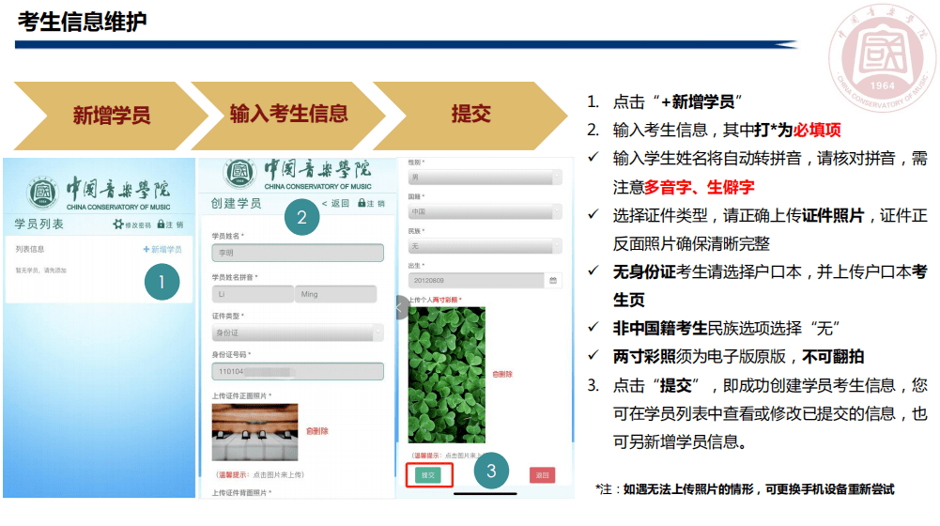Click the red text 必填项
Viewport: 940px width, 526px height.
click(816, 131)
